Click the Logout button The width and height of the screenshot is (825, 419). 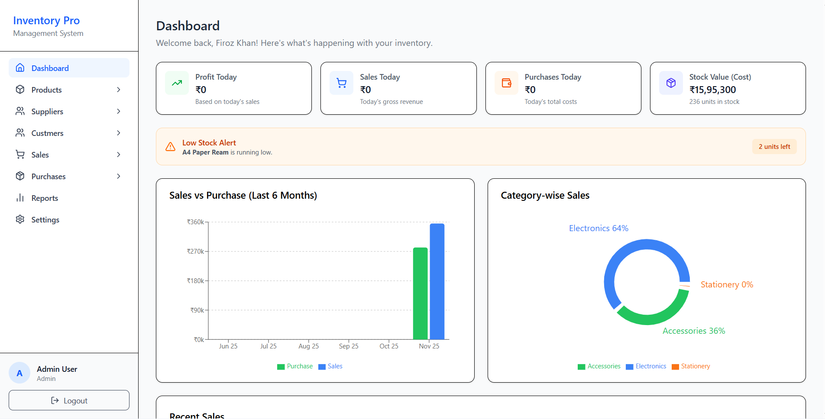[x=68, y=400]
